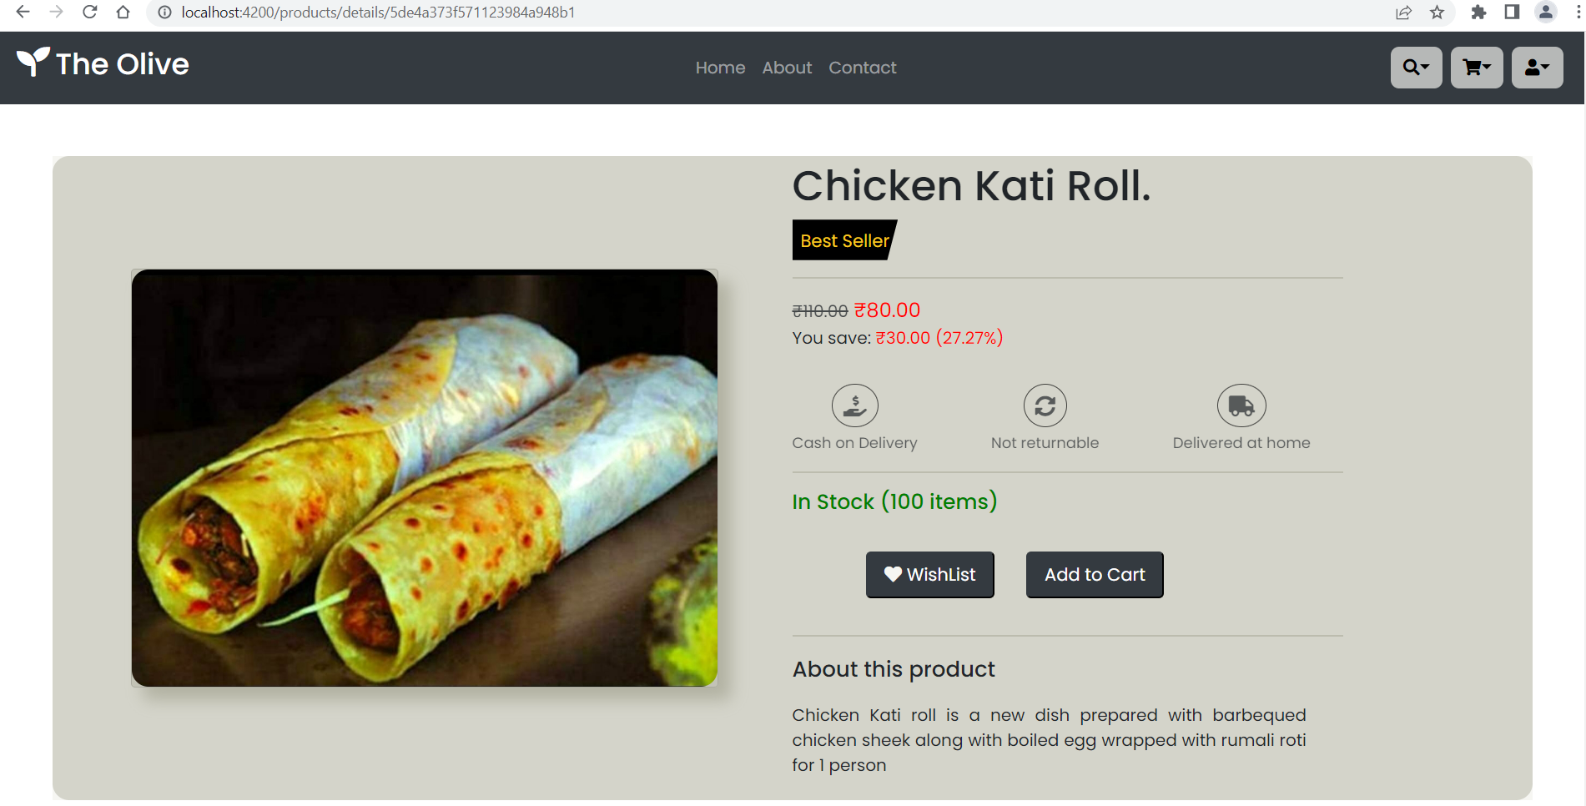
Task: Click the product image of Chicken Kati Roll
Action: pyautogui.click(x=424, y=477)
